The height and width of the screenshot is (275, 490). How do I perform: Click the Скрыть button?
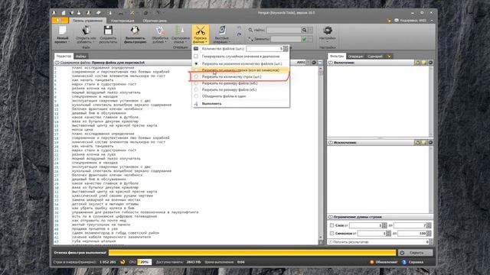point(416,253)
